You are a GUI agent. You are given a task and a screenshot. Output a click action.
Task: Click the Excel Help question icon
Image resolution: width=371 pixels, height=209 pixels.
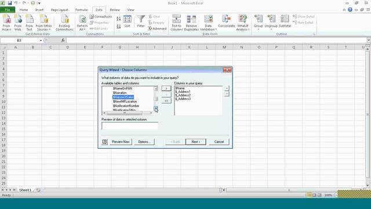coord(350,10)
